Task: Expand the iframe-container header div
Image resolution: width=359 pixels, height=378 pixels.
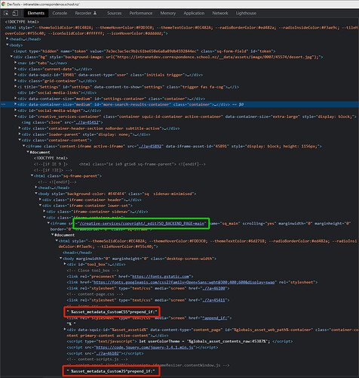Action: click(x=41, y=200)
